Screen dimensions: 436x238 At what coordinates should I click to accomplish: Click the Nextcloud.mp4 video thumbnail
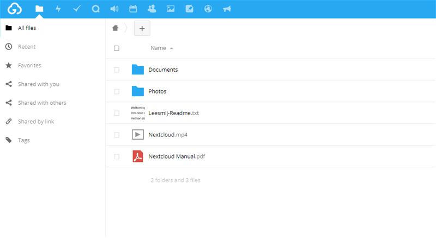[137, 134]
